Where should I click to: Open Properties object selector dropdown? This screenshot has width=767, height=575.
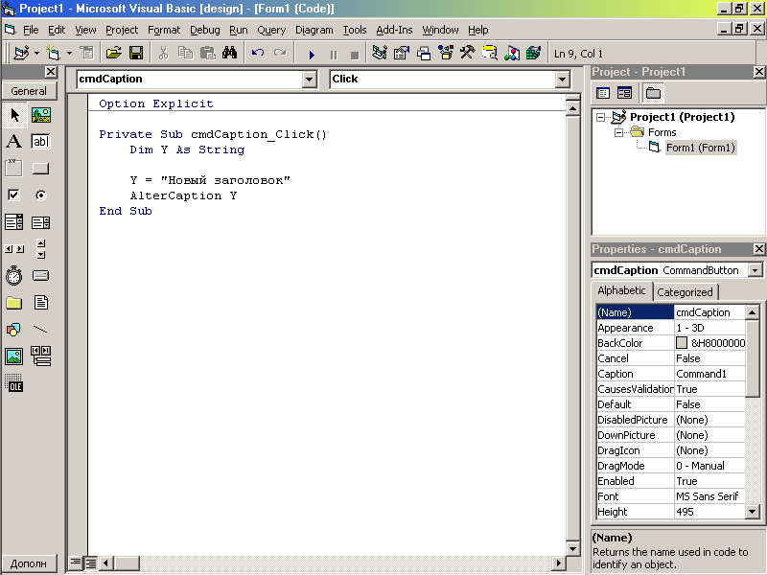coord(755,270)
